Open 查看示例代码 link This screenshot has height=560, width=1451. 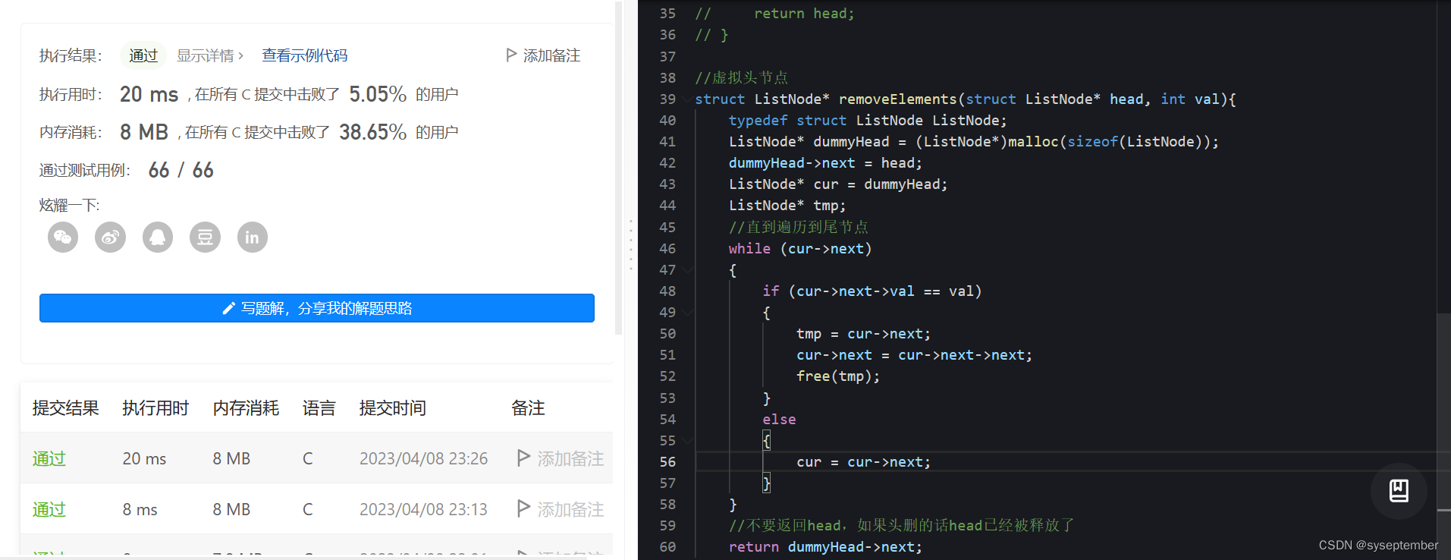pyautogui.click(x=304, y=55)
